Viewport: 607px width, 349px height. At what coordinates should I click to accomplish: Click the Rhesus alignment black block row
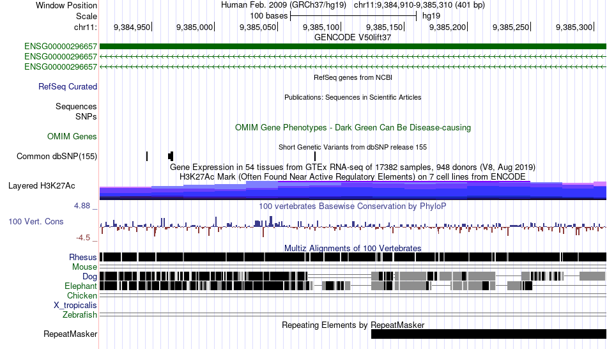tap(353, 257)
